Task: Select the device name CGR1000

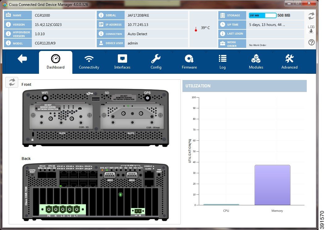Action: pyautogui.click(x=42, y=15)
